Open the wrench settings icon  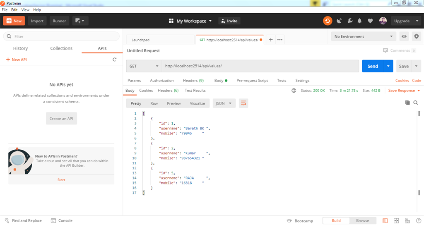point(349,21)
